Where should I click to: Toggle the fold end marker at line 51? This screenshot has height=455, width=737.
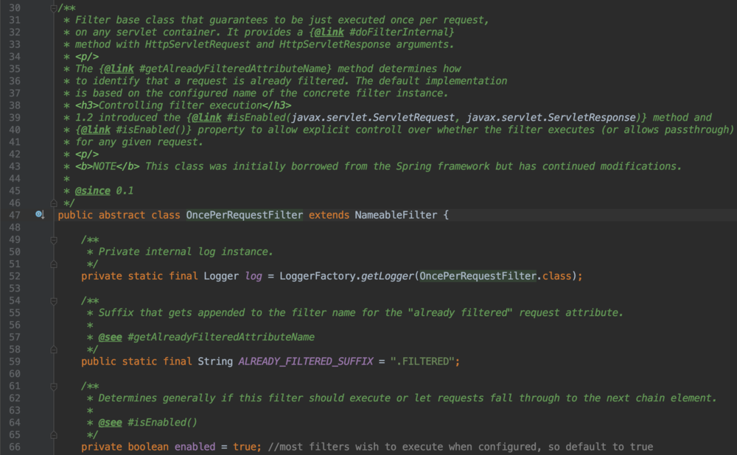54,264
